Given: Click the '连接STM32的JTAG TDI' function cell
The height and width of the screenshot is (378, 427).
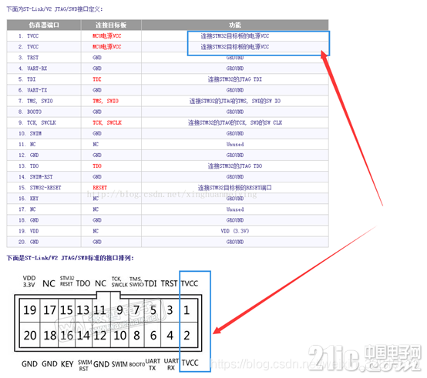Looking at the screenshot, I should coord(235,79).
